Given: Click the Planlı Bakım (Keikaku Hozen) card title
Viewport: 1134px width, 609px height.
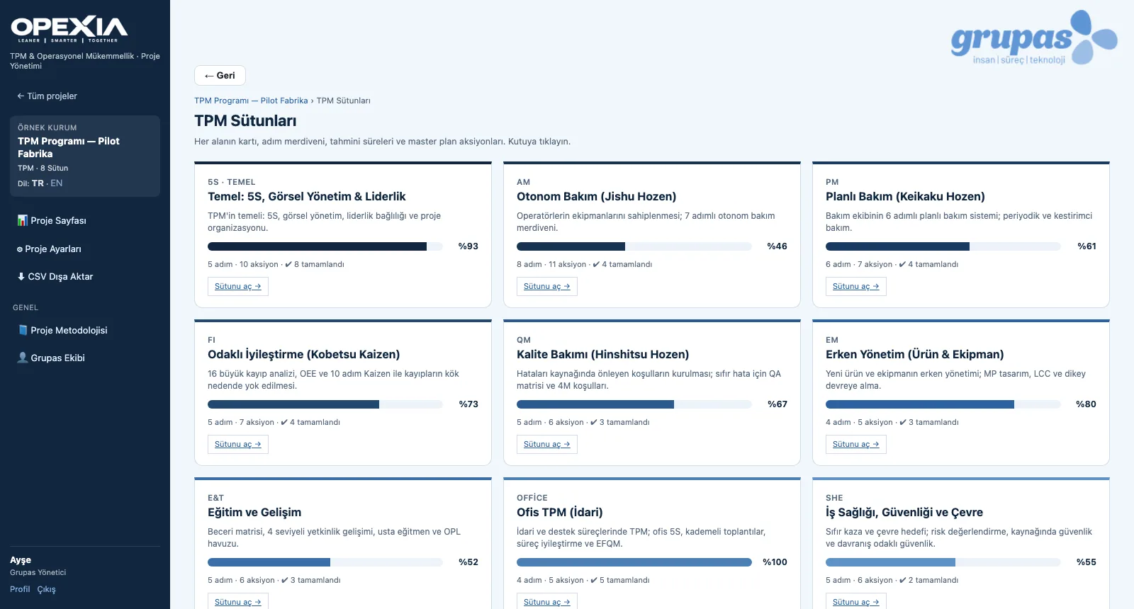Looking at the screenshot, I should (905, 196).
